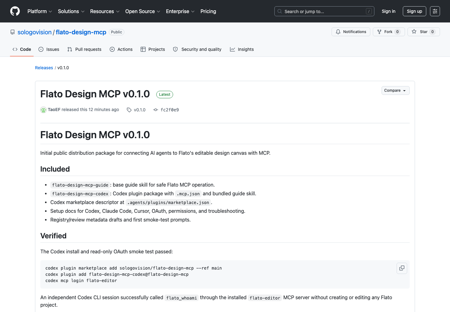Expand the Resources menu
The image size is (450, 312).
pyautogui.click(x=105, y=11)
